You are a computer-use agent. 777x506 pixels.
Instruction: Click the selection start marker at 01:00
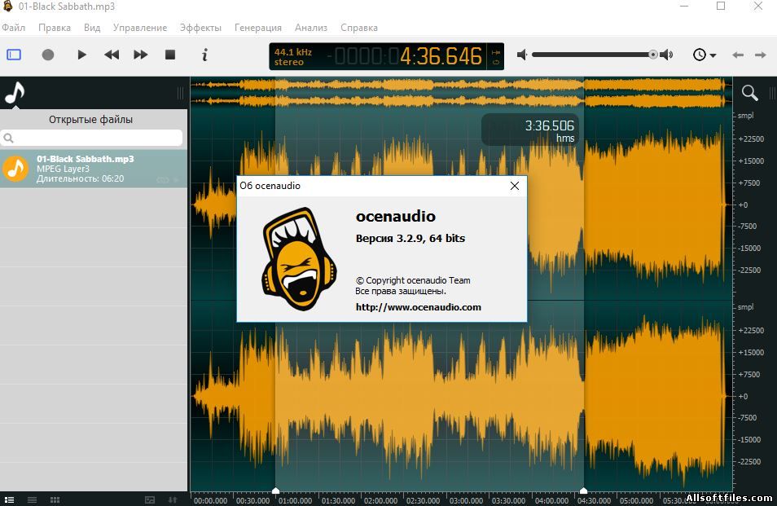coord(275,491)
